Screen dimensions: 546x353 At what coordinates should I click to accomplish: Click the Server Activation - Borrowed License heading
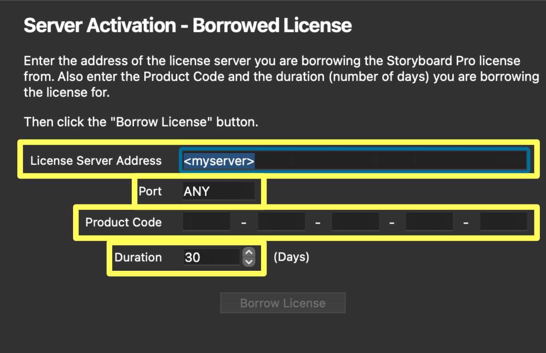pyautogui.click(x=188, y=25)
